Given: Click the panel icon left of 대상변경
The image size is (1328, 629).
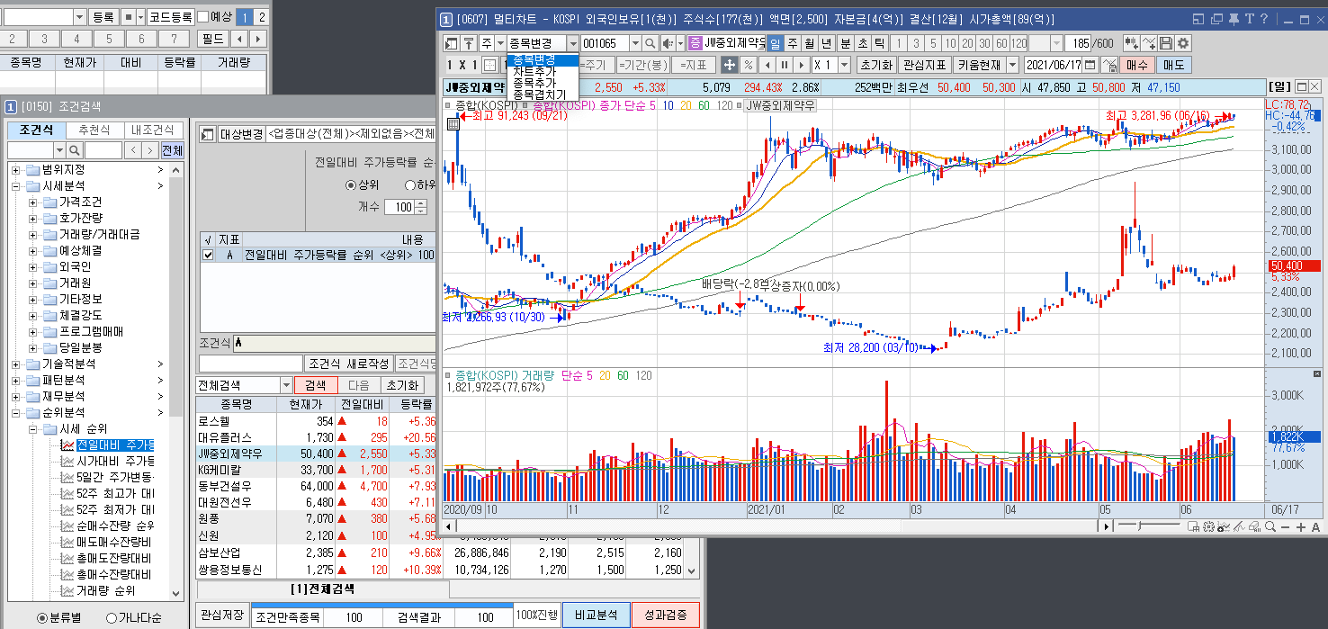Looking at the screenshot, I should click(207, 134).
